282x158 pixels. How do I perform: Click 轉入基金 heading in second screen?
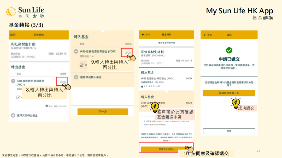click(x=81, y=37)
